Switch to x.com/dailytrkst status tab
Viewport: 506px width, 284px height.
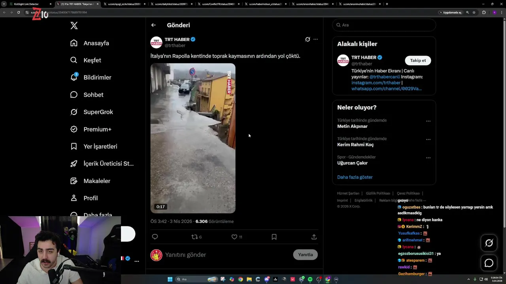tap(170, 4)
